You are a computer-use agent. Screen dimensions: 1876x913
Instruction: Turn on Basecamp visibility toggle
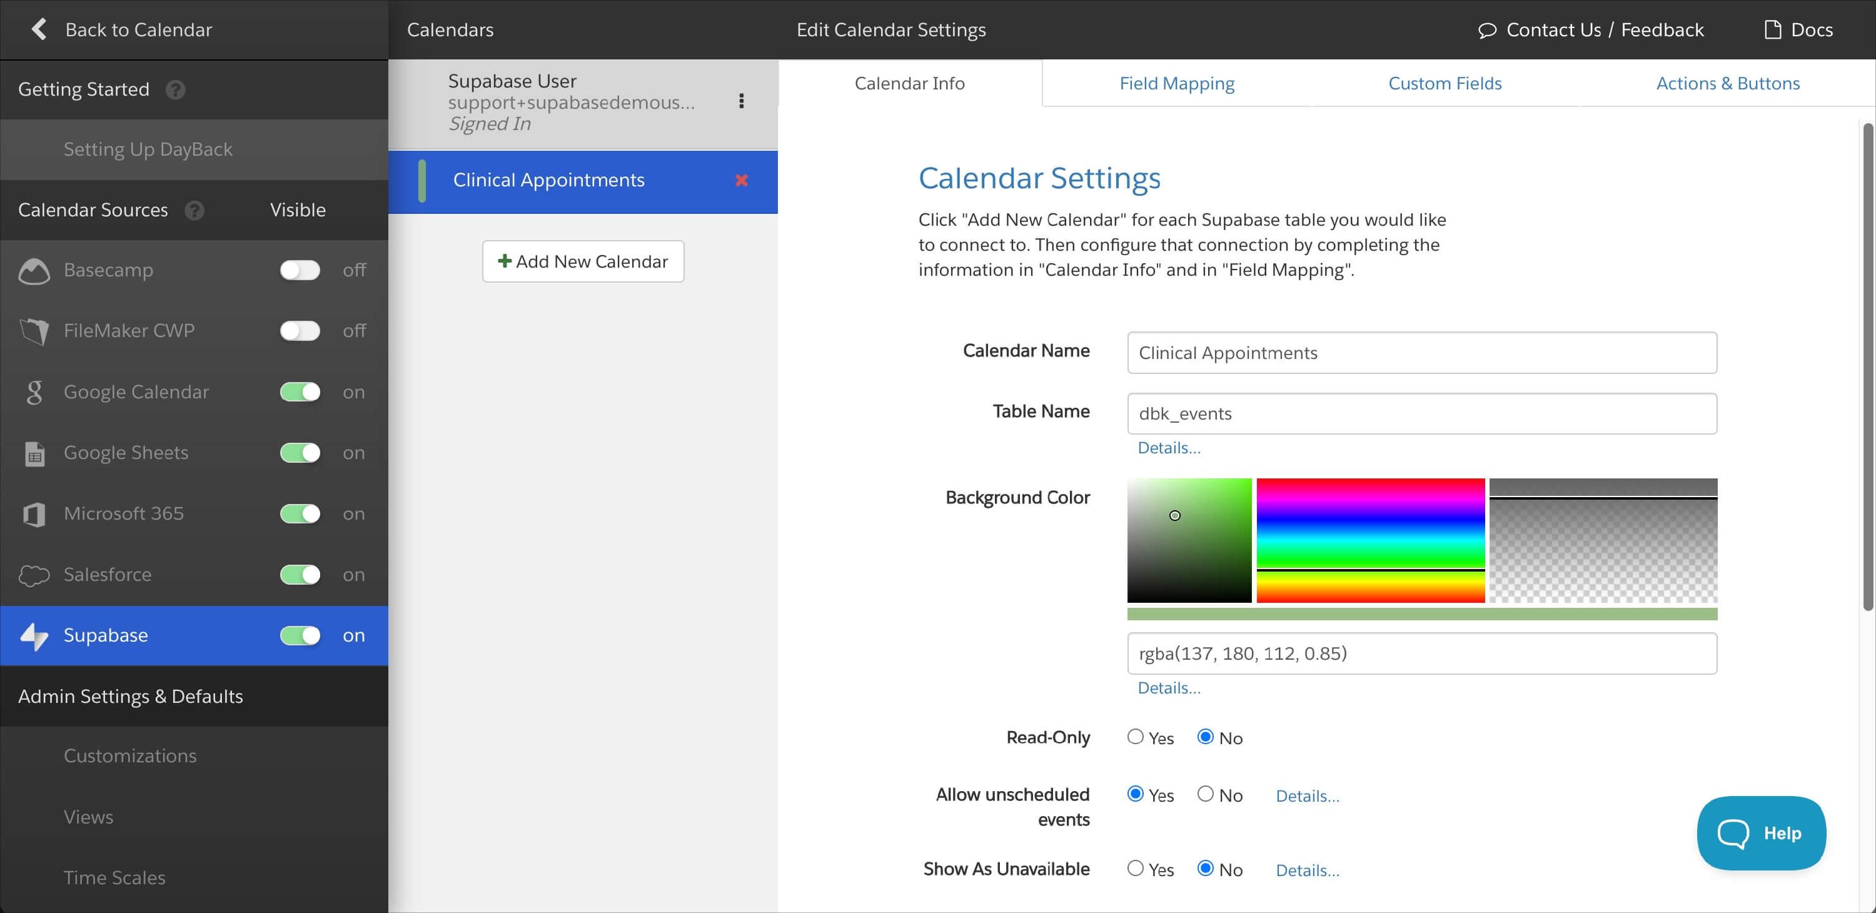tap(300, 270)
